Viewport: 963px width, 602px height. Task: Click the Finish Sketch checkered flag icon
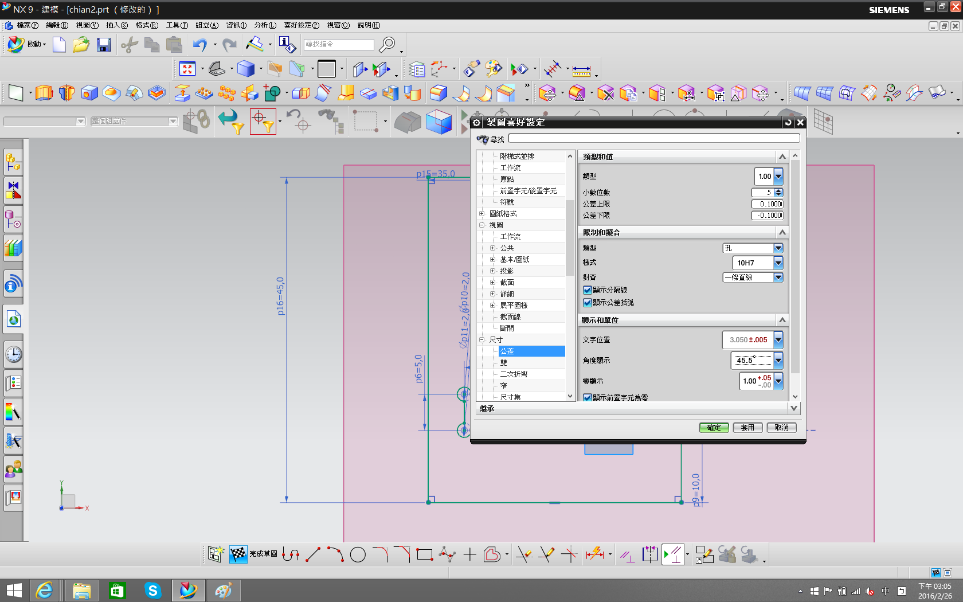click(238, 554)
